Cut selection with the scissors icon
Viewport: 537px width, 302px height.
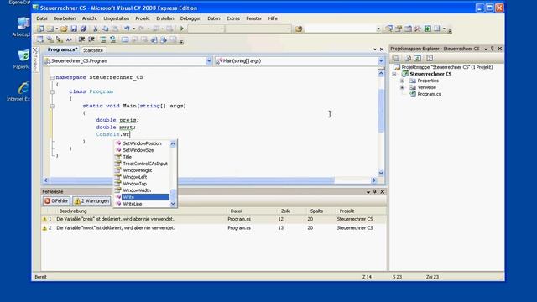point(95,29)
